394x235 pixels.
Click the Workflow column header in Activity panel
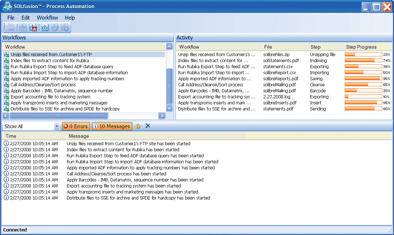click(x=218, y=47)
